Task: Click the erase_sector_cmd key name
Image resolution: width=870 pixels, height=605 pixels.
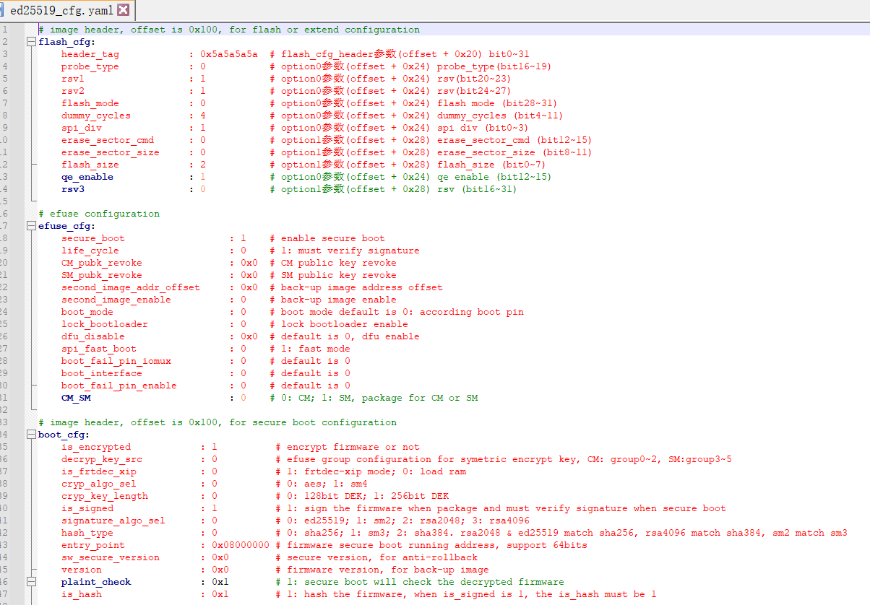Action: pyautogui.click(x=108, y=140)
